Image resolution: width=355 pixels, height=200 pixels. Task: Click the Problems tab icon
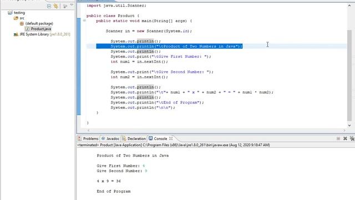[80, 138]
